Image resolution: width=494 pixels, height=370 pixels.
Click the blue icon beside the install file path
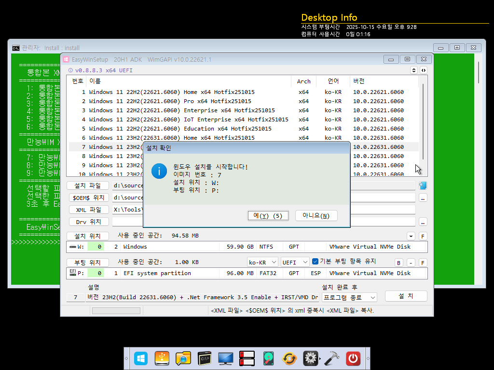(423, 185)
